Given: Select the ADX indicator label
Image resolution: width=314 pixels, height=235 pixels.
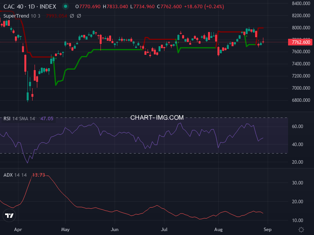Looking at the screenshot, I should point(8,175).
